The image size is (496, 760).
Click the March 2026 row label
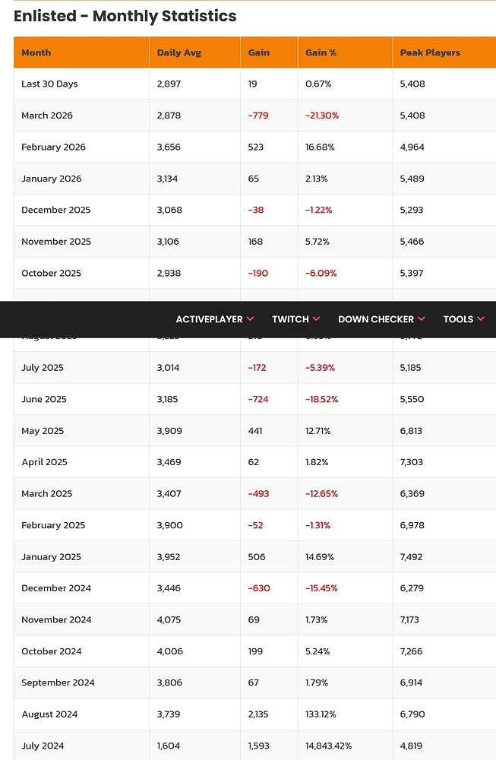tap(47, 116)
